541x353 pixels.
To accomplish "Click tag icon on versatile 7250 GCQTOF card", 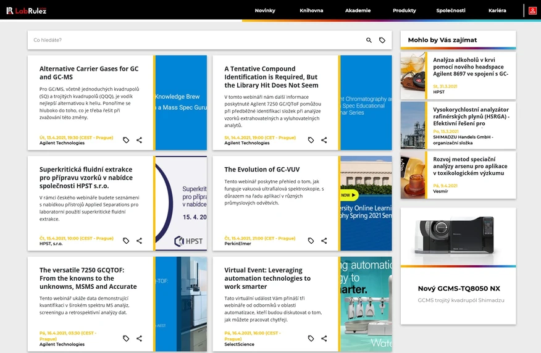I will pos(126,339).
